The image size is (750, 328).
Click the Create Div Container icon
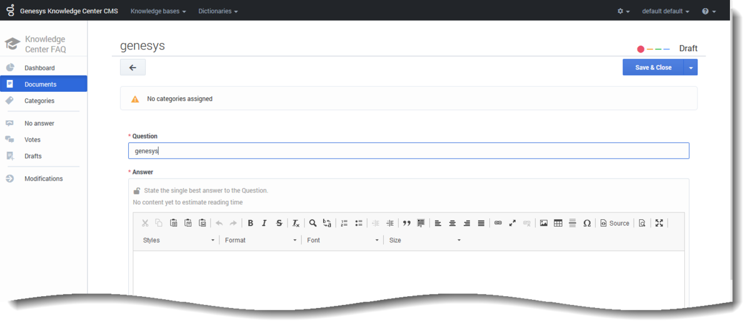coord(421,223)
